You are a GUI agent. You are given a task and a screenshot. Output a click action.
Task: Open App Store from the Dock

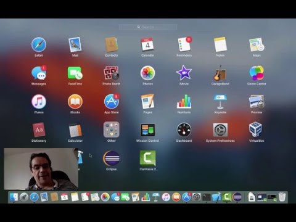(186, 197)
